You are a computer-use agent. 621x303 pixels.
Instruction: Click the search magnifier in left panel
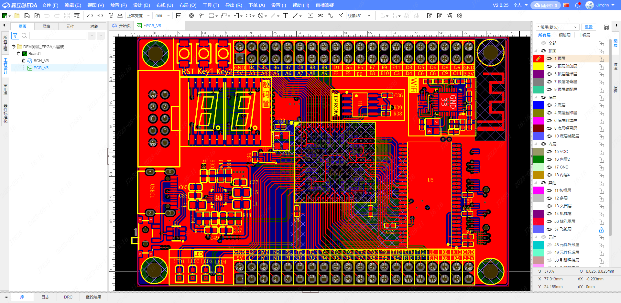24,36
